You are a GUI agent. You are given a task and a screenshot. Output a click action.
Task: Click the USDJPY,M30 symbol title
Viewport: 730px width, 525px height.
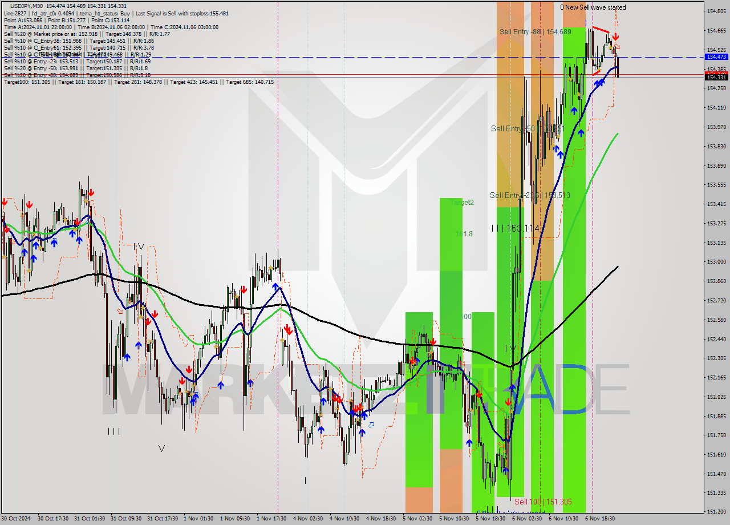[x=26, y=6]
